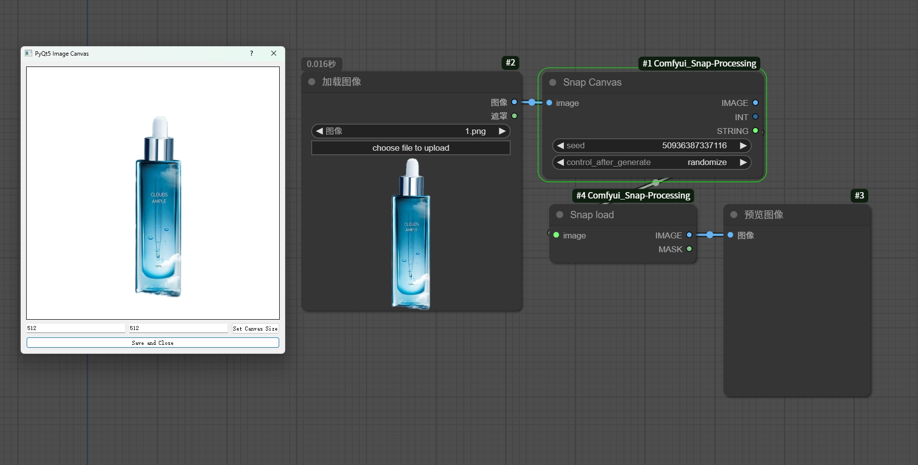The image size is (918, 465).
Task: Click the 图像 input port on 预览图像 node
Action: (x=731, y=235)
